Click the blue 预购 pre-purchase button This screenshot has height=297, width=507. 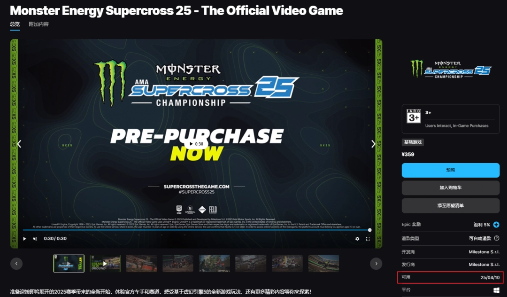coord(450,170)
